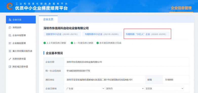Click the 专精特新中小企业 (2021年-2028年) badge
The width and height of the screenshot is (198, 93).
click(102, 34)
